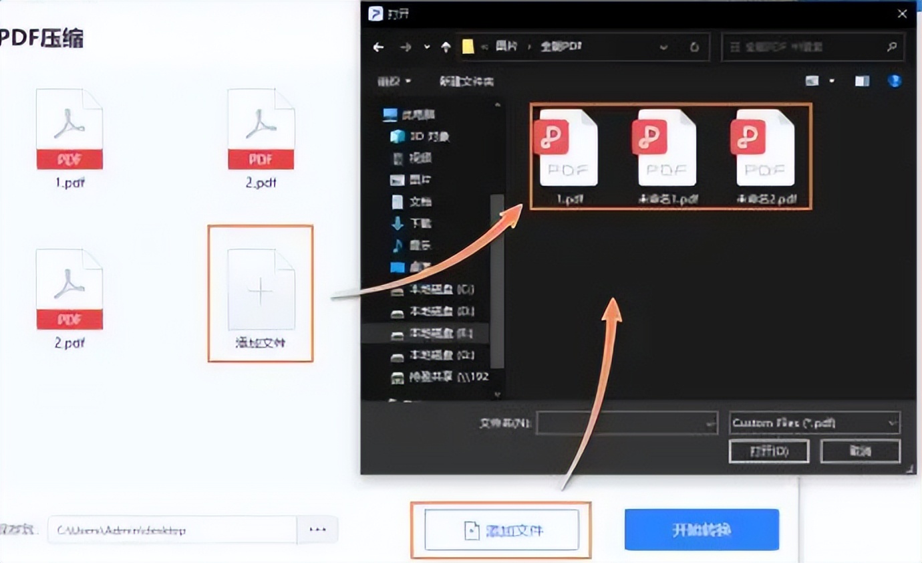Viewport: 922px width, 563px height.
Task: Expand the file name combo box arrow
Action: [x=710, y=423]
